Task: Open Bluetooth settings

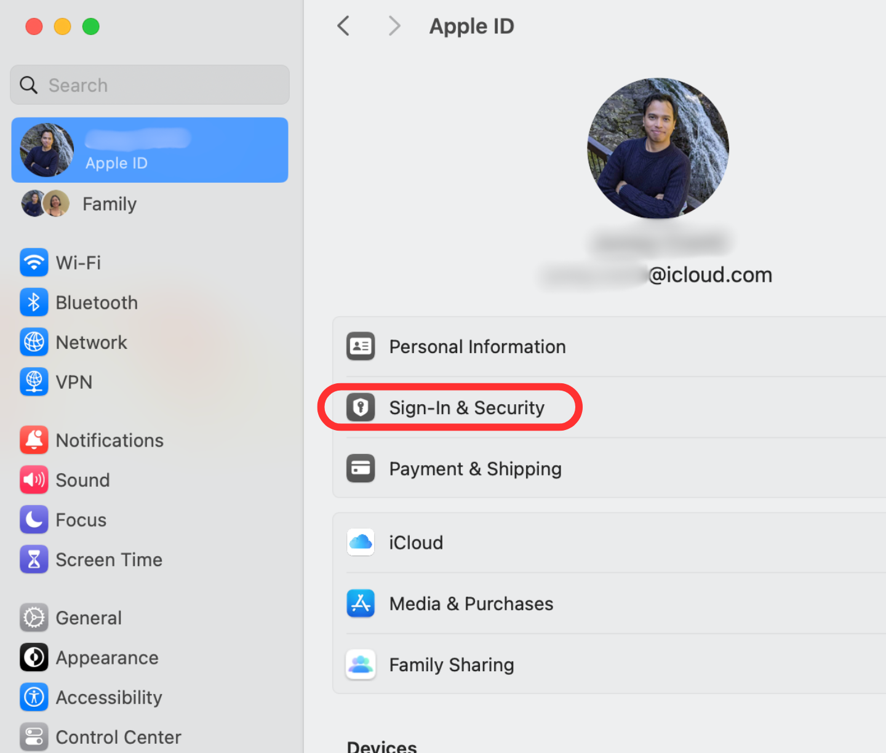Action: pos(150,303)
